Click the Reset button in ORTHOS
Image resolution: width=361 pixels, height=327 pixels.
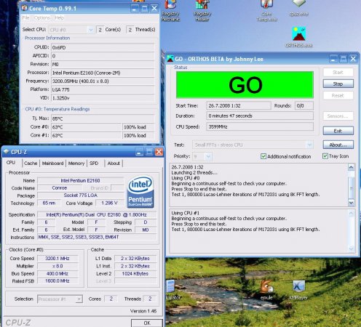338,95
